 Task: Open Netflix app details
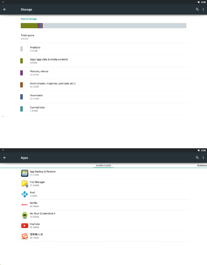(x=103, y=205)
